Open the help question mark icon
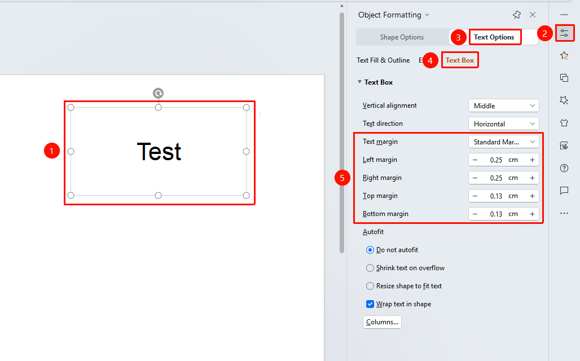The height and width of the screenshot is (361, 580). point(564,168)
